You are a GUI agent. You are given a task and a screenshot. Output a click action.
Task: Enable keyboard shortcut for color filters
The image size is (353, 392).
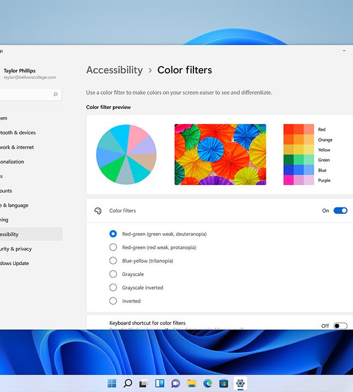(x=340, y=326)
